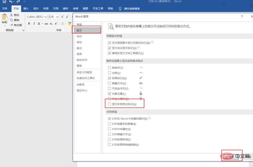The image size is (253, 167).
Task: Switch to the 引用 ribbon tab
Action: point(56,9)
